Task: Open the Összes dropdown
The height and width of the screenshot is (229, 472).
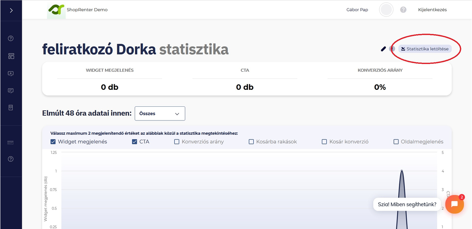Action: [x=160, y=113]
